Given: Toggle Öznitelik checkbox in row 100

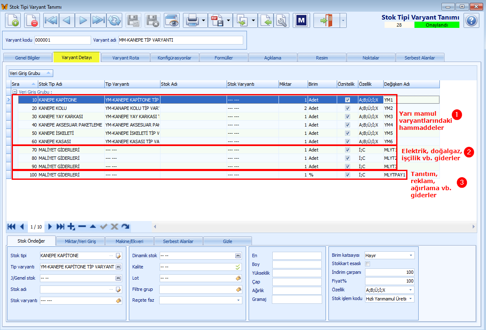Looking at the screenshot, I should pos(348,175).
